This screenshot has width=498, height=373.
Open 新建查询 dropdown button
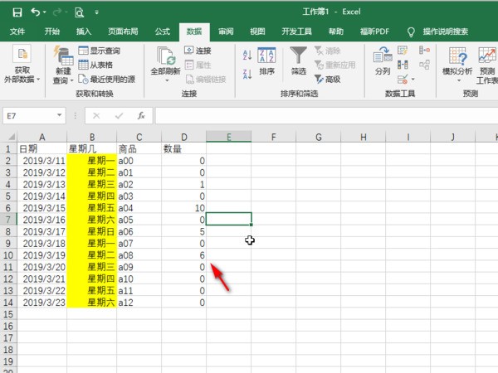click(x=63, y=65)
